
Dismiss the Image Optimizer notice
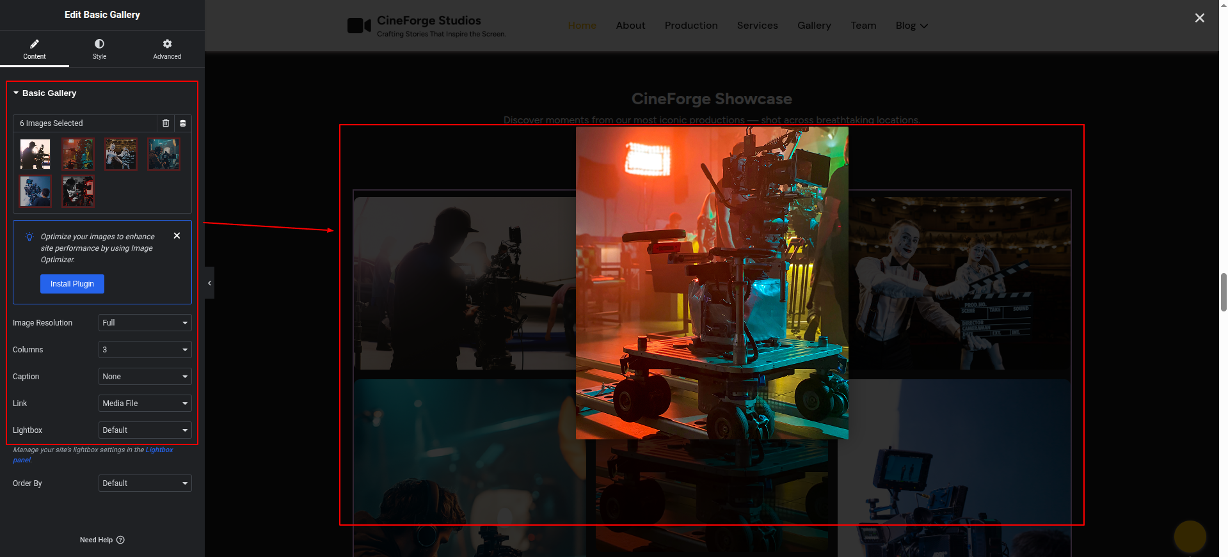(x=177, y=236)
